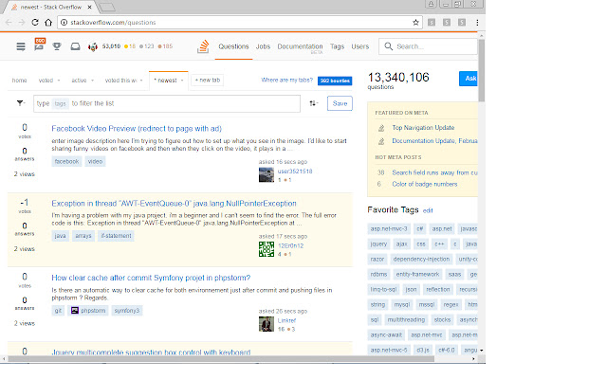
Task: Click icon beside Top Navigation Update
Action: (x=381, y=128)
